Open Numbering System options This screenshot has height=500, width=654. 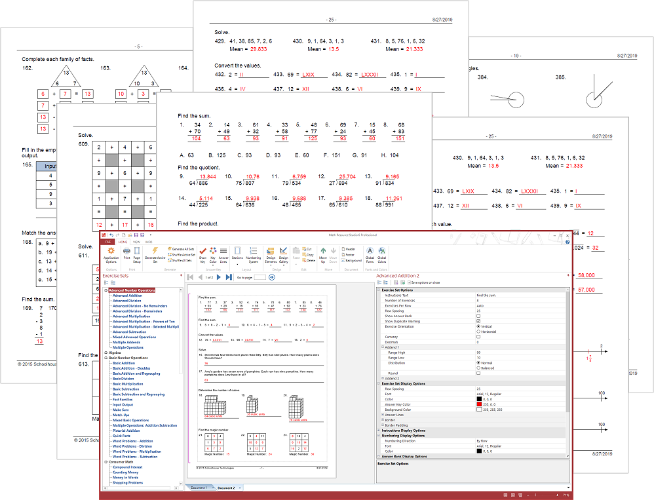tap(253, 254)
